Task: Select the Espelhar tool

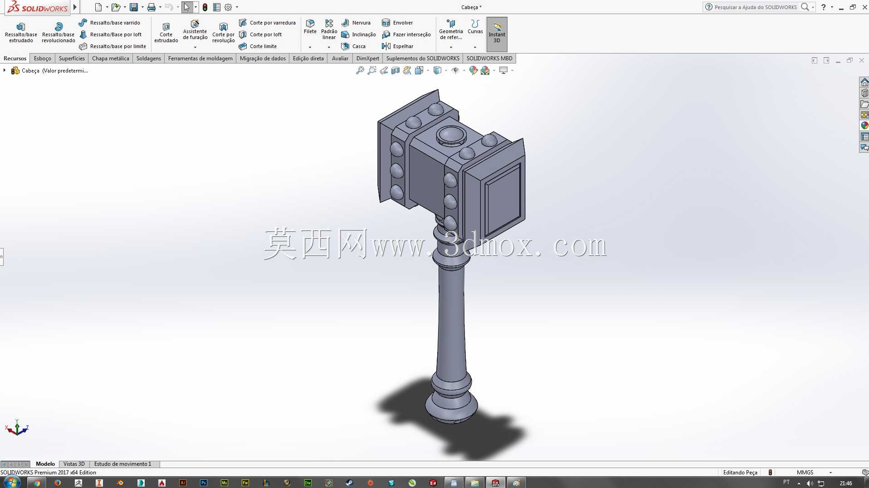Action: (x=398, y=46)
